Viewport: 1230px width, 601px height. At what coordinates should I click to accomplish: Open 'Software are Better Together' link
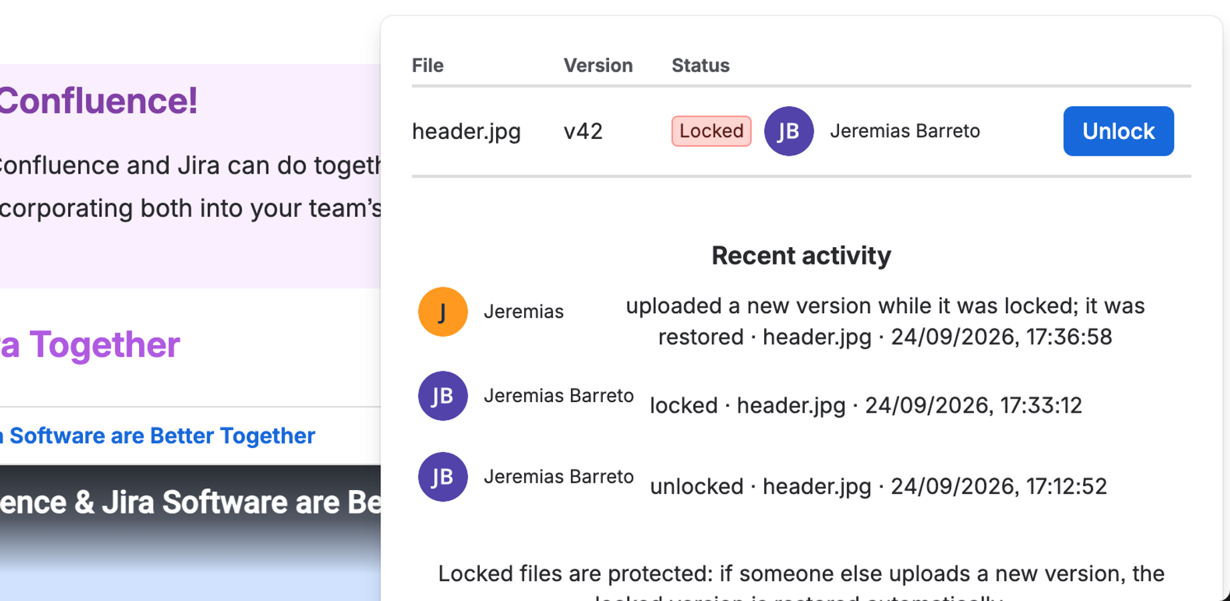pyautogui.click(x=158, y=435)
